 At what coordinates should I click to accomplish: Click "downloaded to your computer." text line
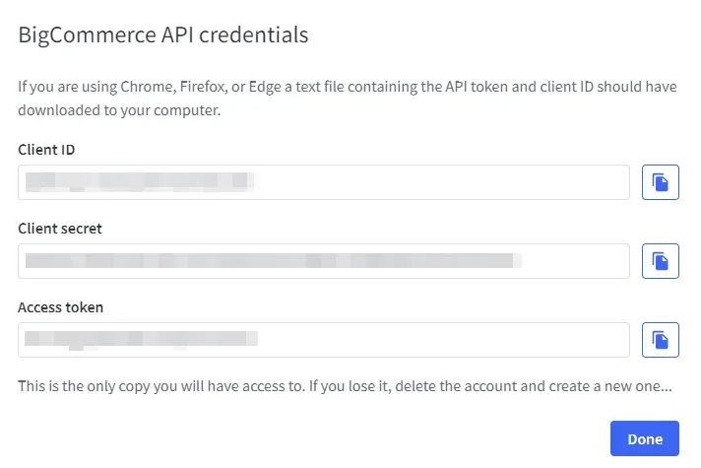(118, 110)
